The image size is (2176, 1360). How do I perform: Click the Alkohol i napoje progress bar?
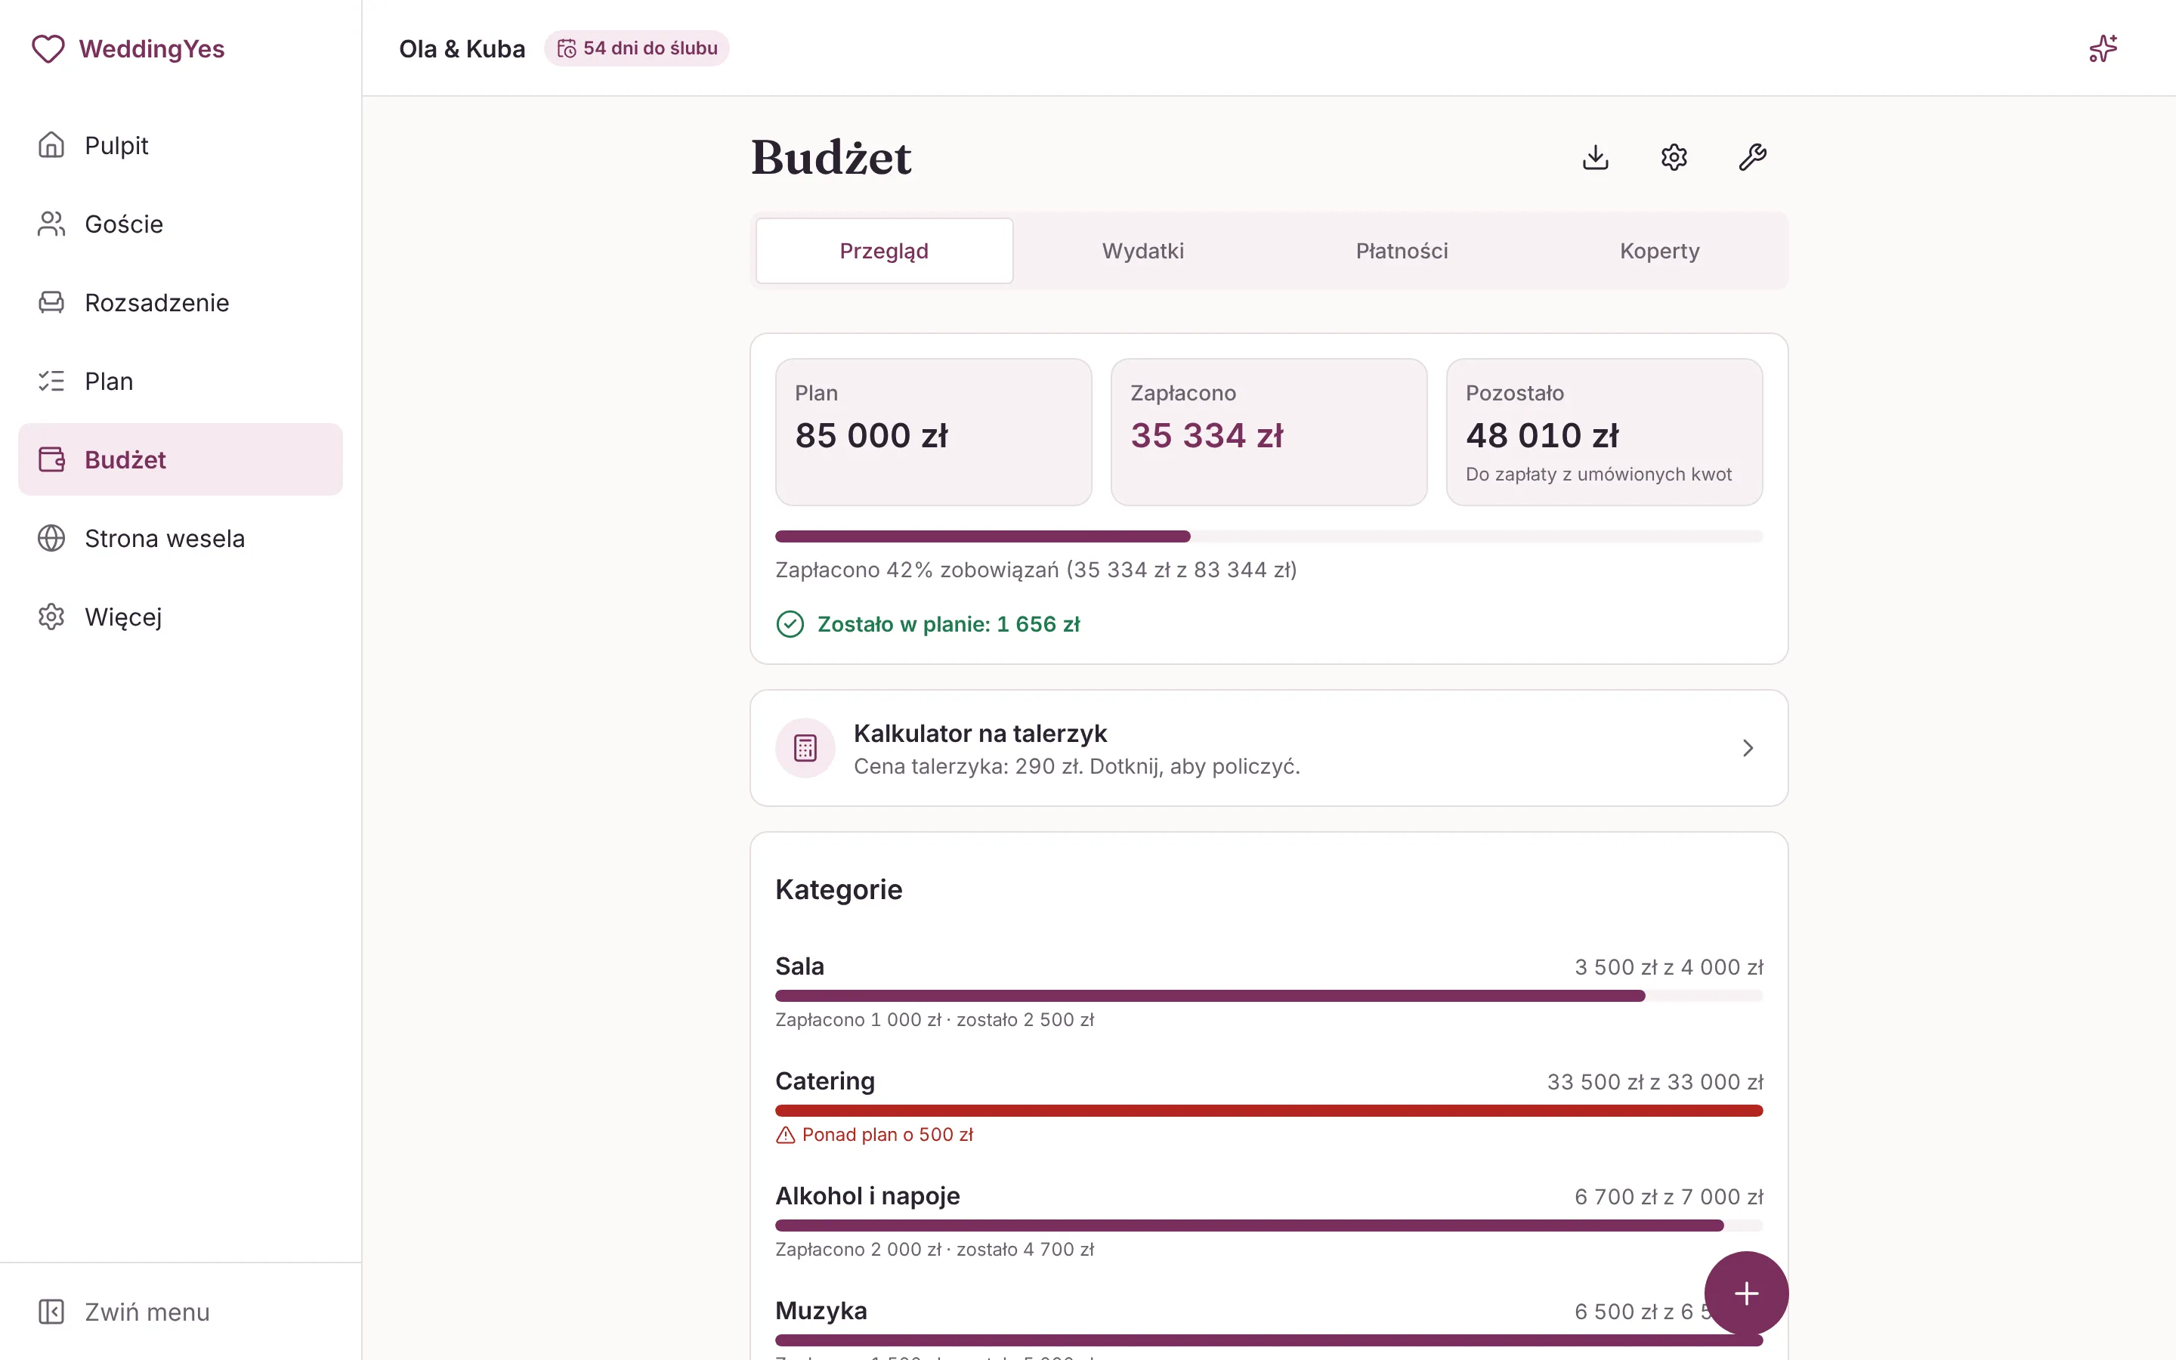point(1269,1225)
